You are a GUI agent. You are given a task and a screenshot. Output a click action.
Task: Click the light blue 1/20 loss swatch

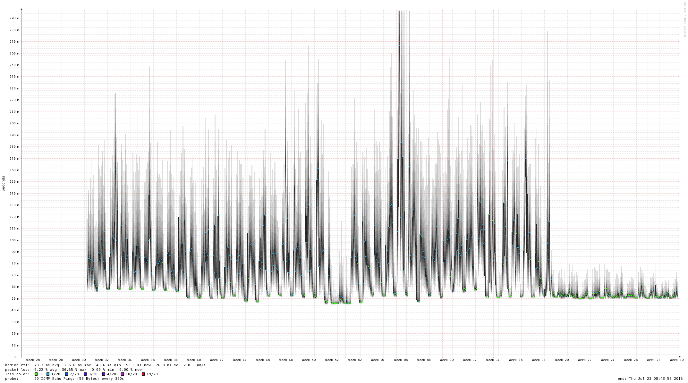click(48, 374)
